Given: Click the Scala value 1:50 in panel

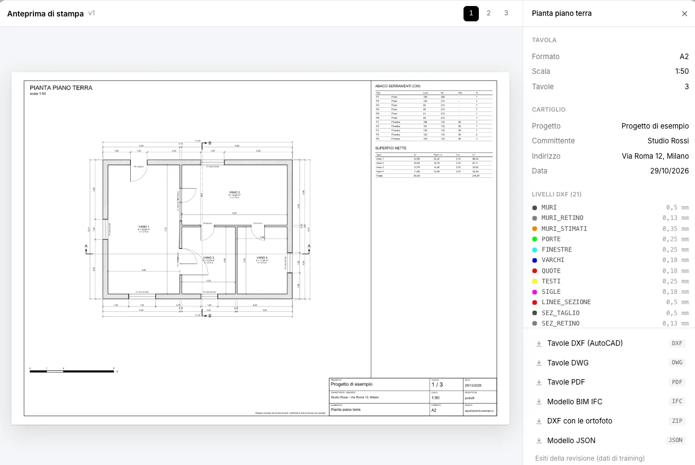Looking at the screenshot, I should click(682, 71).
